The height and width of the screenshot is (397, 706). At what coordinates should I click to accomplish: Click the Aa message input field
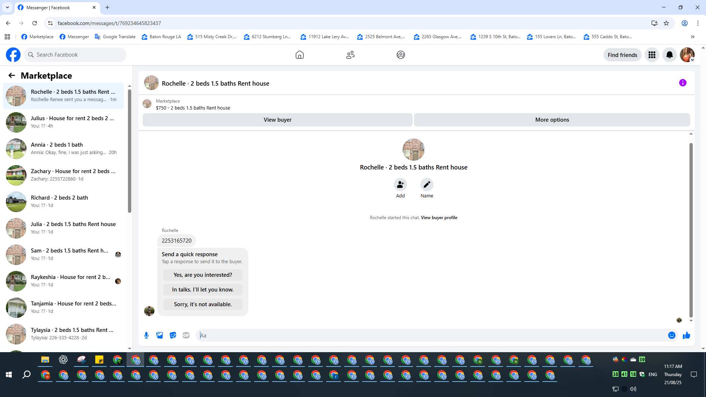[x=430, y=335]
